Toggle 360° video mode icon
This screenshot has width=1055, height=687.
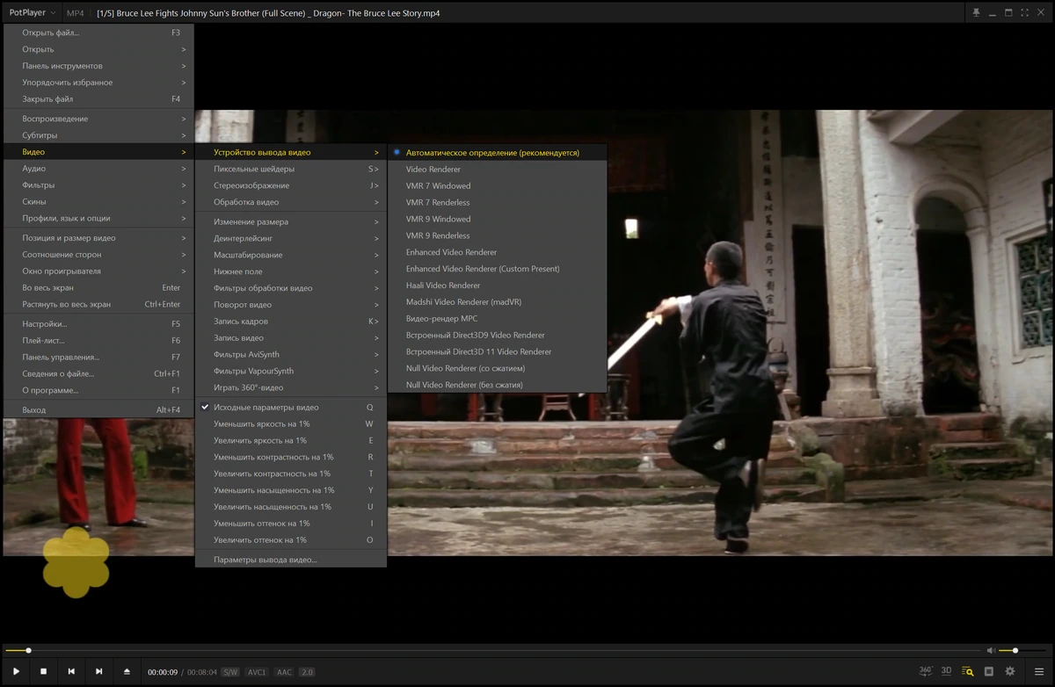(x=926, y=670)
